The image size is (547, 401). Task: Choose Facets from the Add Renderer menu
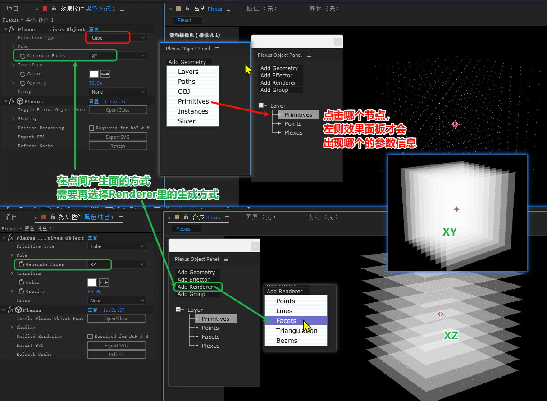tap(296, 321)
